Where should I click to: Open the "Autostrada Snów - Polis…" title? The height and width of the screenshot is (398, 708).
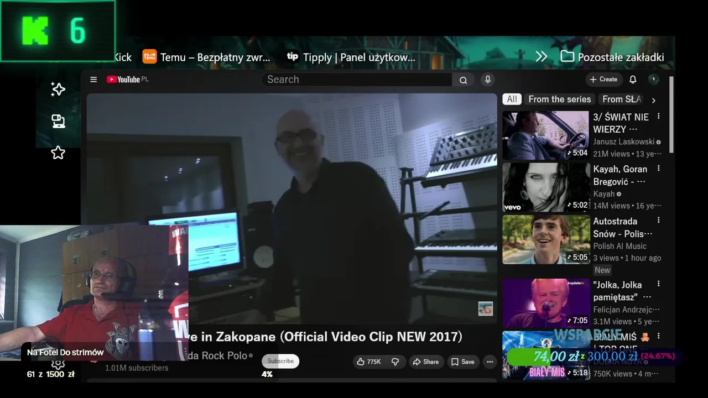click(x=623, y=227)
